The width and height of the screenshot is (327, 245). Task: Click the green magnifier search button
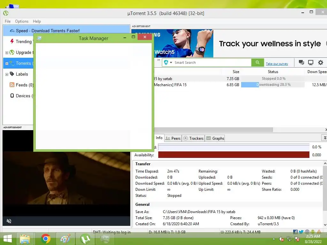coord(258,63)
